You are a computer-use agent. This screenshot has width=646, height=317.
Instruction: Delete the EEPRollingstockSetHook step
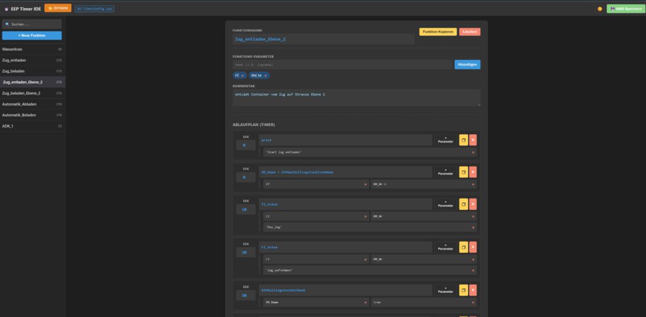click(473, 290)
